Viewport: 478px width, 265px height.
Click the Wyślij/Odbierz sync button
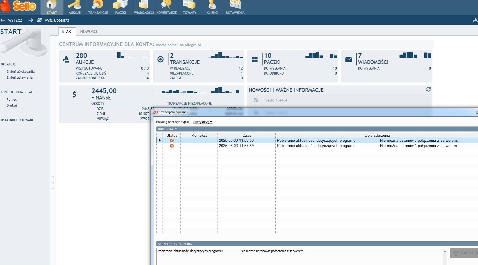tap(54, 20)
